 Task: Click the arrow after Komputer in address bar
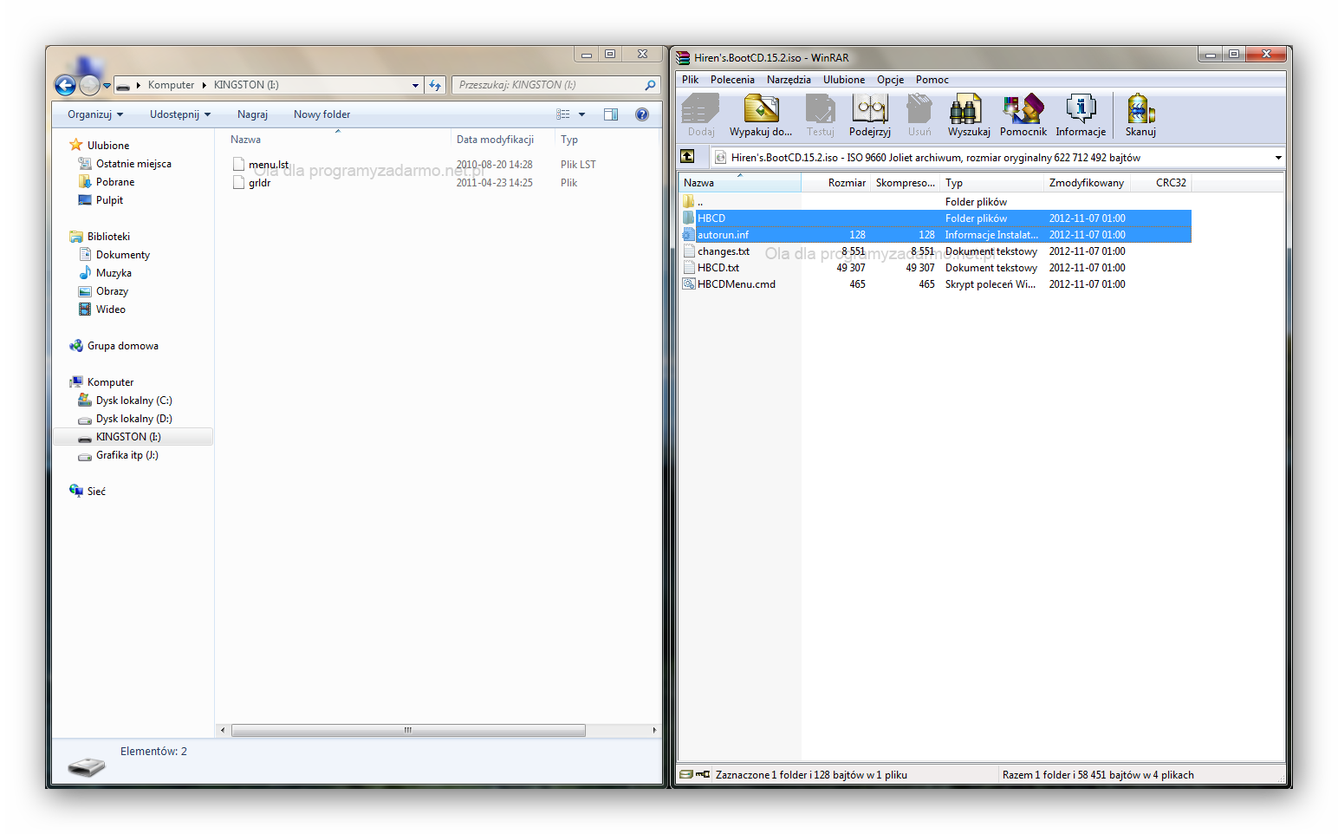click(205, 85)
